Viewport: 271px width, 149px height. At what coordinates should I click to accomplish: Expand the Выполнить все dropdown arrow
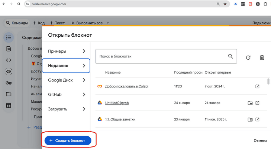tap(108, 23)
